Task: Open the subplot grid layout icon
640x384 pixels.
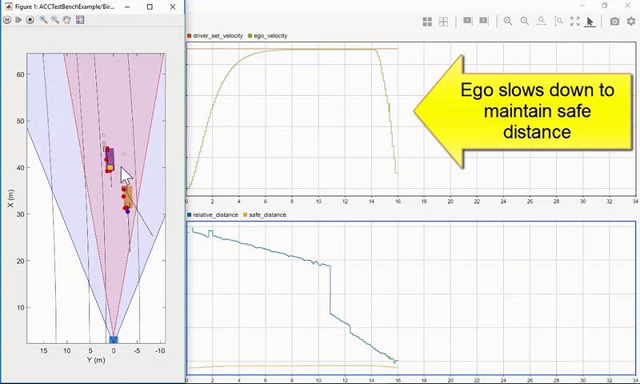Action: coord(427,22)
